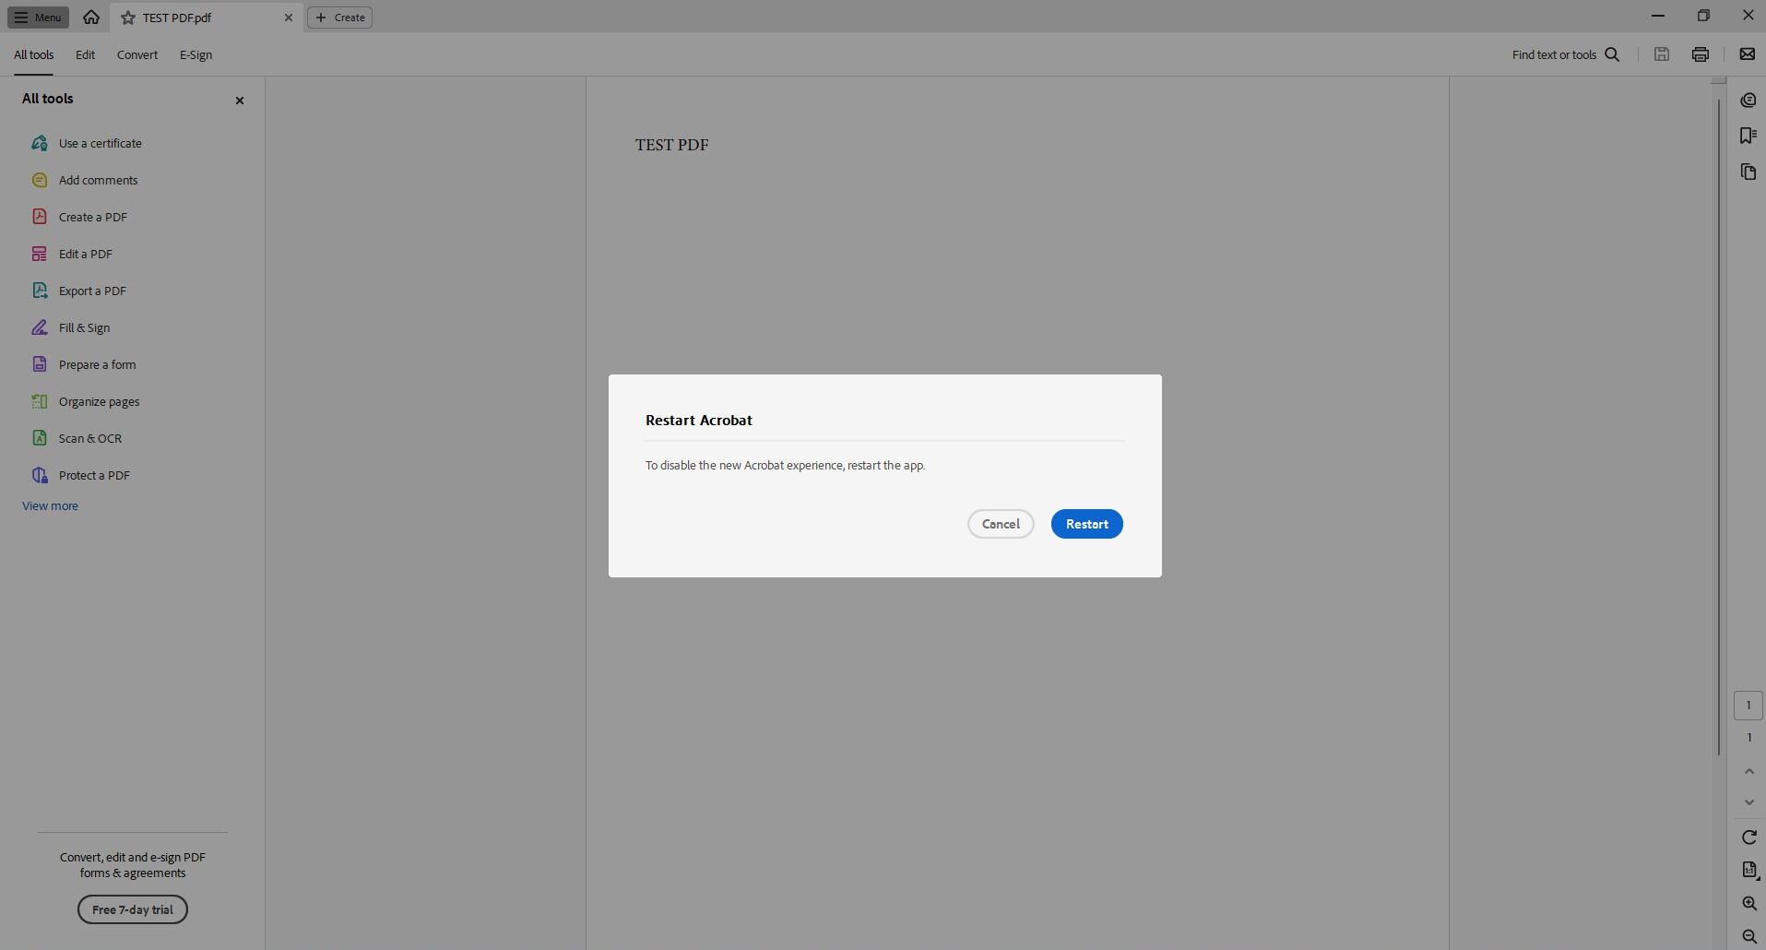Click the zoom out magnifier icon

click(x=1748, y=936)
